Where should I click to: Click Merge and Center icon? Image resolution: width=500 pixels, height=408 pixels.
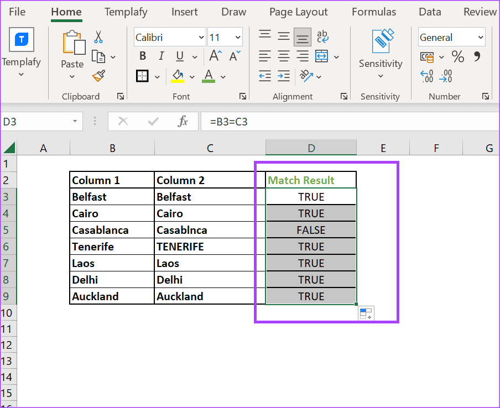pyautogui.click(x=321, y=56)
